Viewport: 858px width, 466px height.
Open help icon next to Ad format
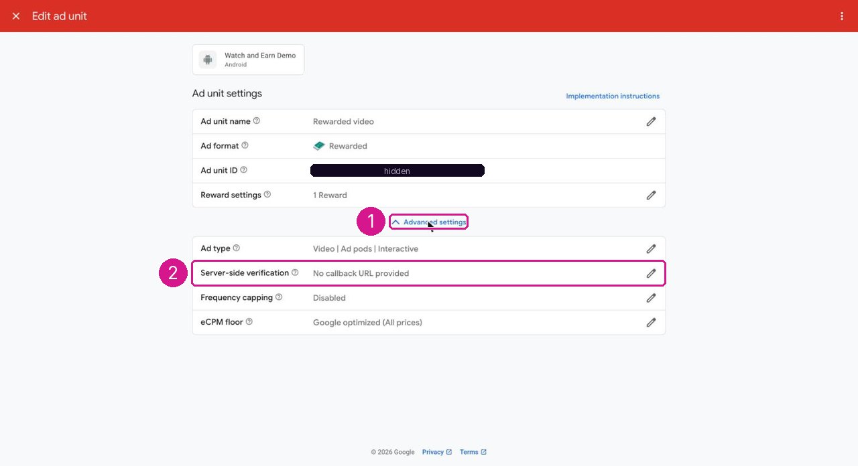tap(245, 145)
